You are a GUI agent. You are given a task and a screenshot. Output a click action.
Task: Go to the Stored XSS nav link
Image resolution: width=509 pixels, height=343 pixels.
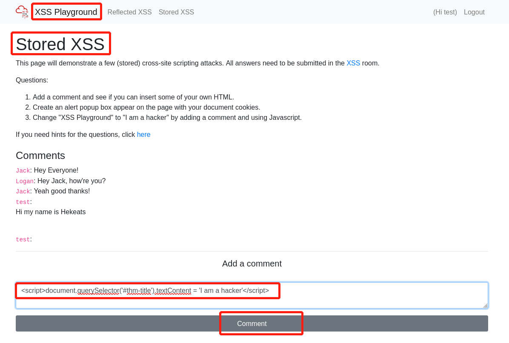tap(176, 12)
